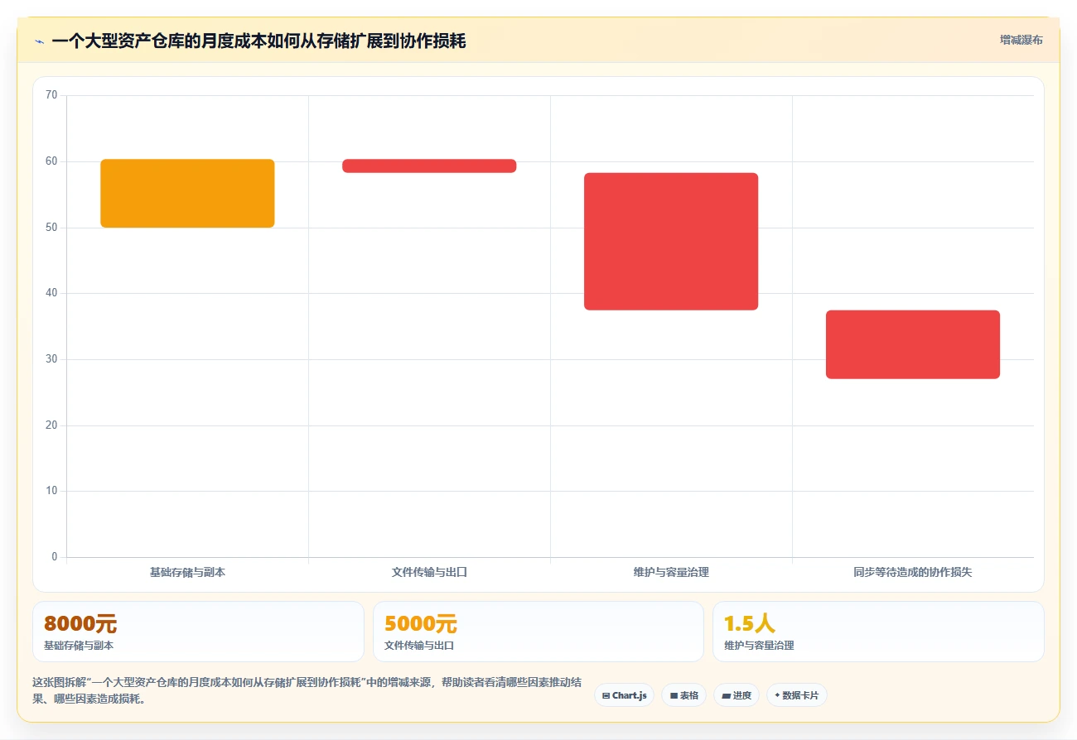Screen dimensions: 1077x740
Task: Select the Chart.js chip
Action: (x=624, y=695)
